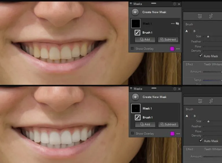The height and width of the screenshot is (163, 222).
Task: Switch to brush B in the upper Brush panel
Action: (194, 31)
